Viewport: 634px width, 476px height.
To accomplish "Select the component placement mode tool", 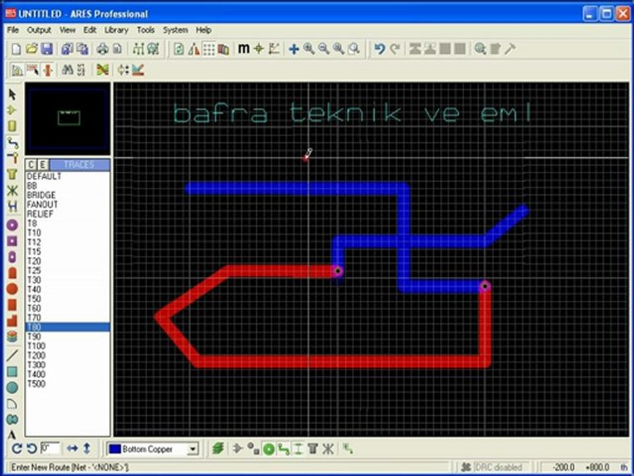I will [12, 110].
